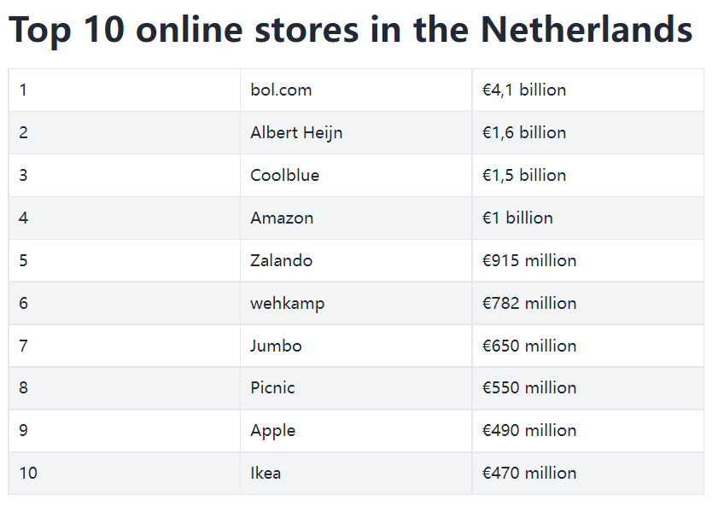Select the Jumbo store cell
The width and height of the screenshot is (718, 506).
[x=276, y=346]
